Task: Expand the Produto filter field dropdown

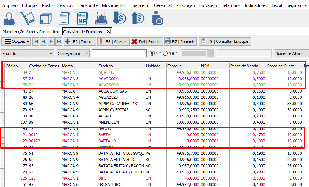Action: pos(51,53)
